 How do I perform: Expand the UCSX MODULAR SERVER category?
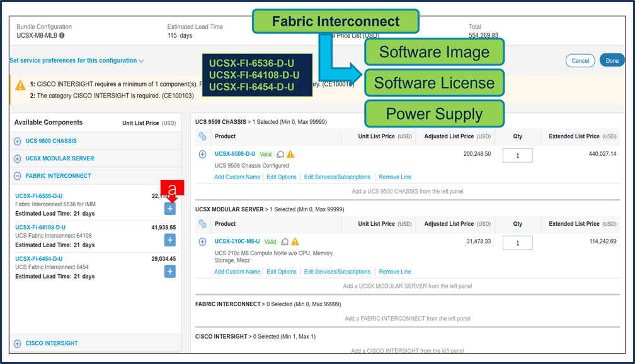[18, 159]
